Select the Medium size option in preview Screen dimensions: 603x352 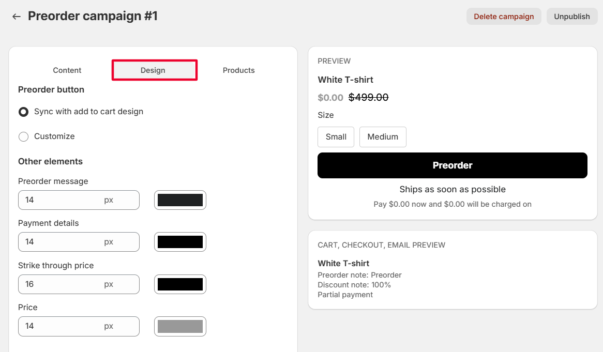click(383, 137)
